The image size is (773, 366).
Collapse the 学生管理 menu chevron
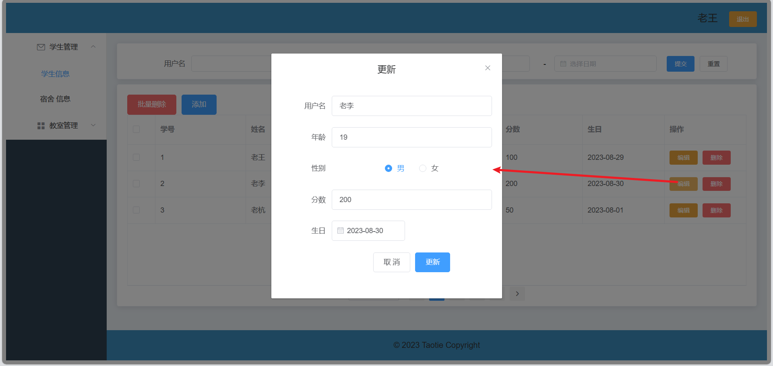93,47
